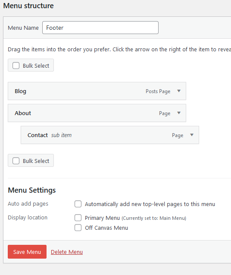The width and height of the screenshot is (231, 275).
Task: Select the Blog menu item bar
Action: [x=97, y=91]
